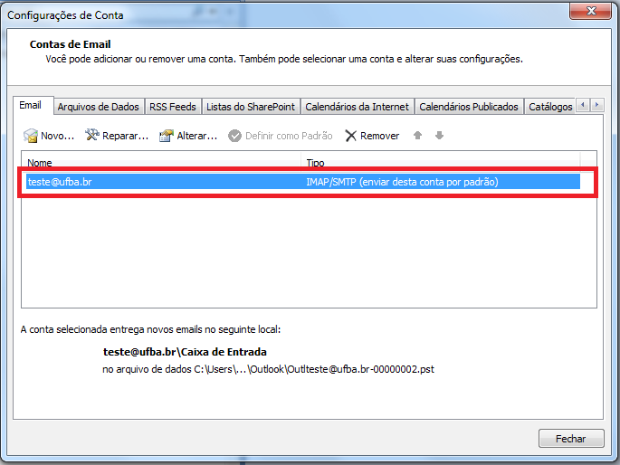Open the Catálogos tab
The image size is (620, 465).
click(549, 107)
